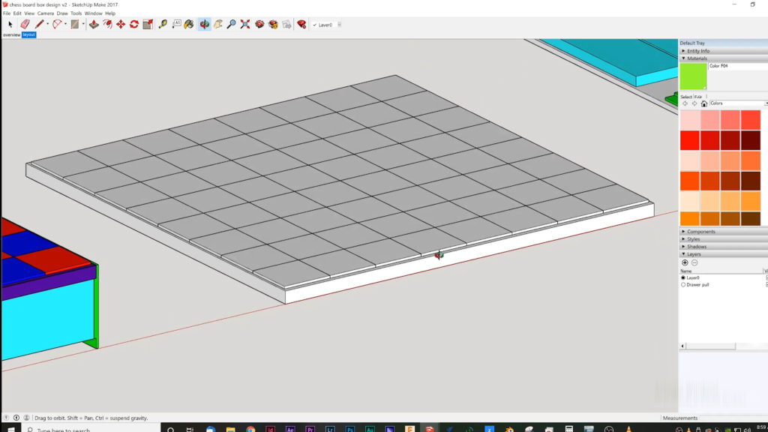Open the File menu

(x=7, y=13)
